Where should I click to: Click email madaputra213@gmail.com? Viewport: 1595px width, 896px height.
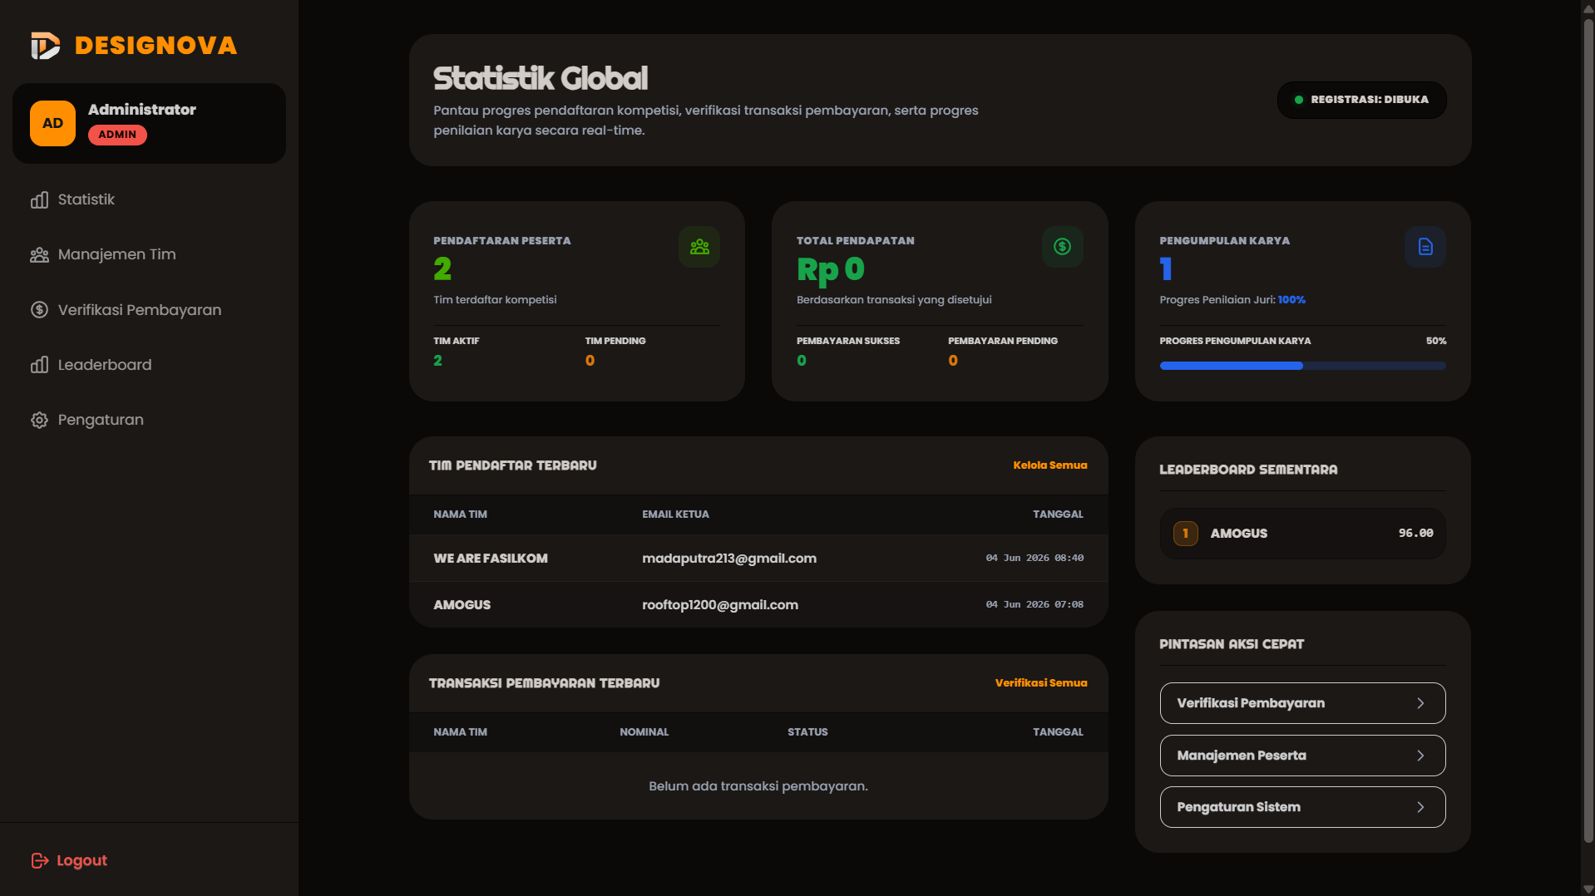pyautogui.click(x=729, y=559)
